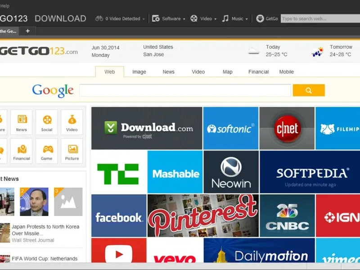Open the IGN tile

click(338, 216)
